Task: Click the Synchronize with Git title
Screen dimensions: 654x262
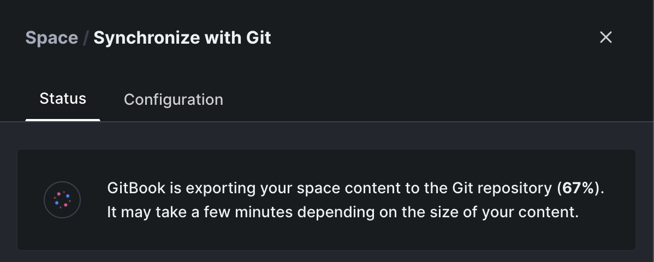Action: (x=182, y=38)
